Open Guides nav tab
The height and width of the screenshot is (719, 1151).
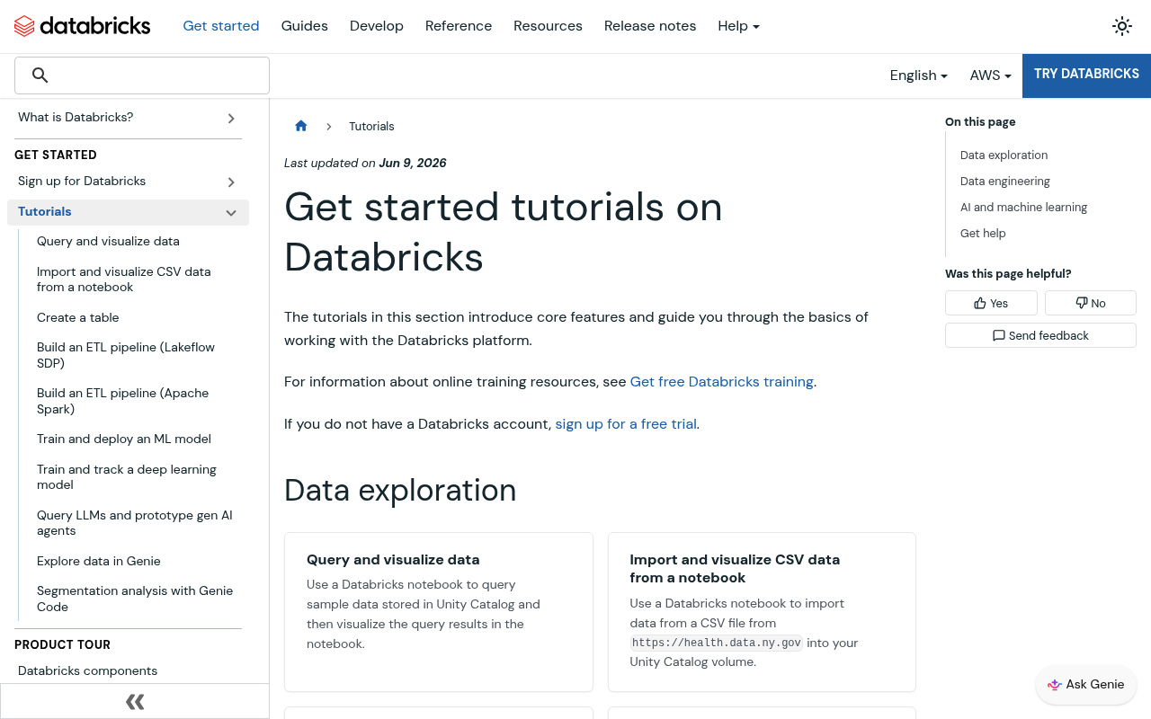tap(305, 26)
